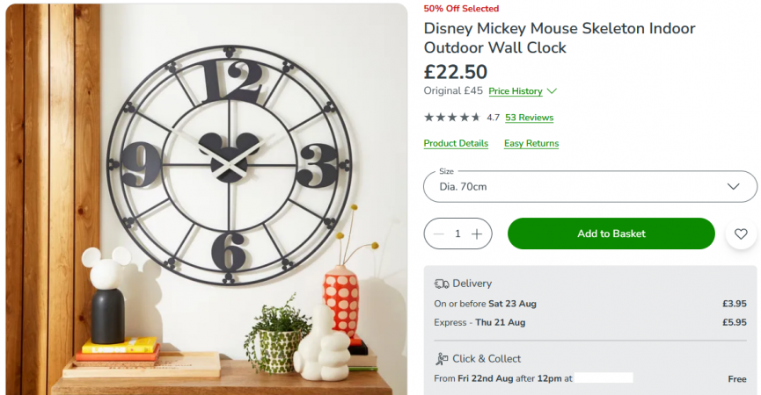The height and width of the screenshot is (395, 761).
Task: Click the 50% Off Selected promo text
Action: pyautogui.click(x=461, y=9)
